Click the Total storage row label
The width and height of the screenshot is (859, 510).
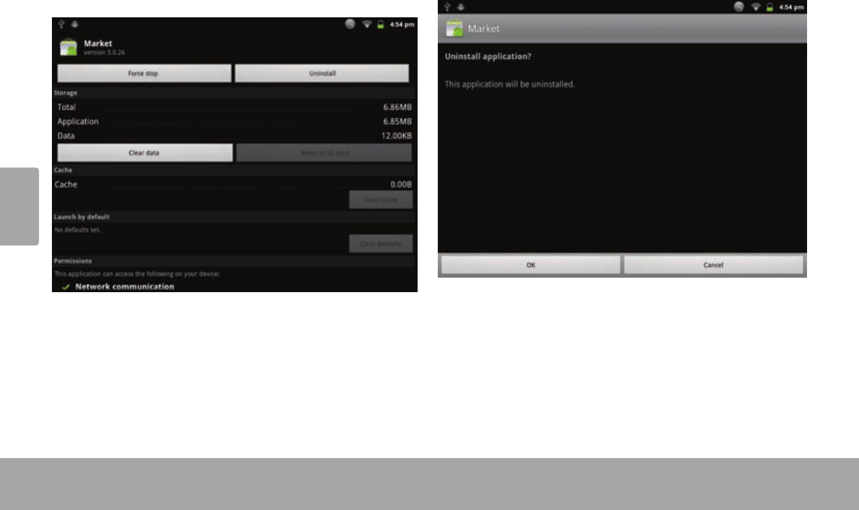66,107
